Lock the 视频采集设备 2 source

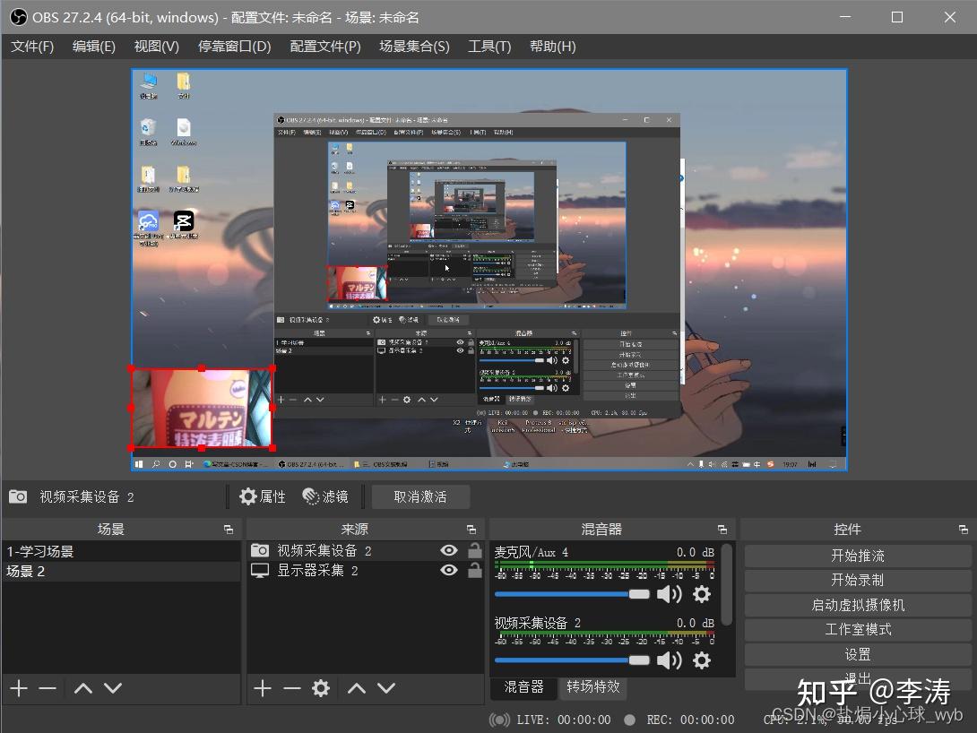coord(473,550)
